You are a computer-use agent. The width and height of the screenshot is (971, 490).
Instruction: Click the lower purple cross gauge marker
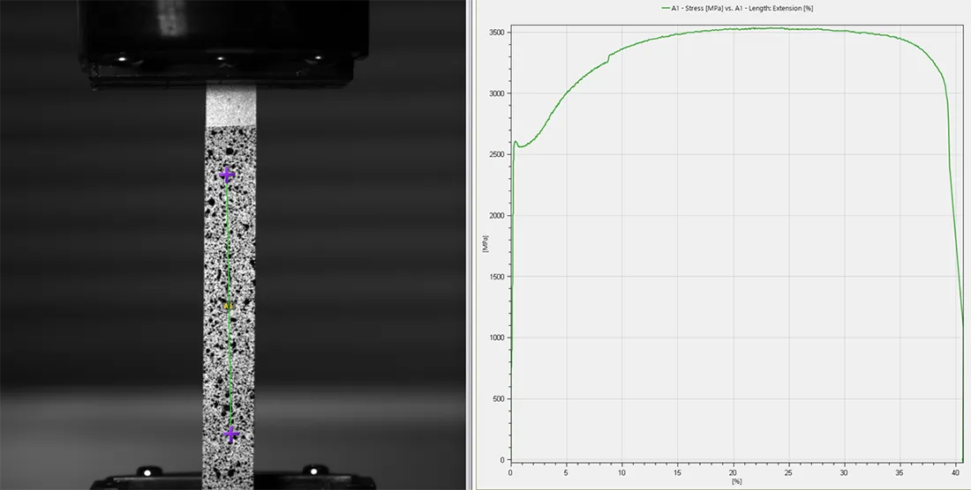(x=231, y=434)
